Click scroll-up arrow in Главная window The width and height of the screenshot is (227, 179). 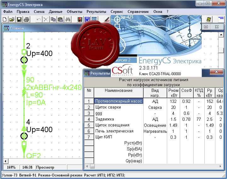pos(221,35)
